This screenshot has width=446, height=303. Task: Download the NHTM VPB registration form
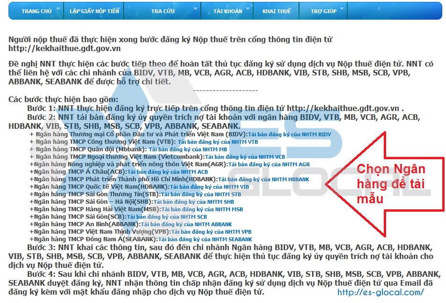pyautogui.click(x=212, y=232)
